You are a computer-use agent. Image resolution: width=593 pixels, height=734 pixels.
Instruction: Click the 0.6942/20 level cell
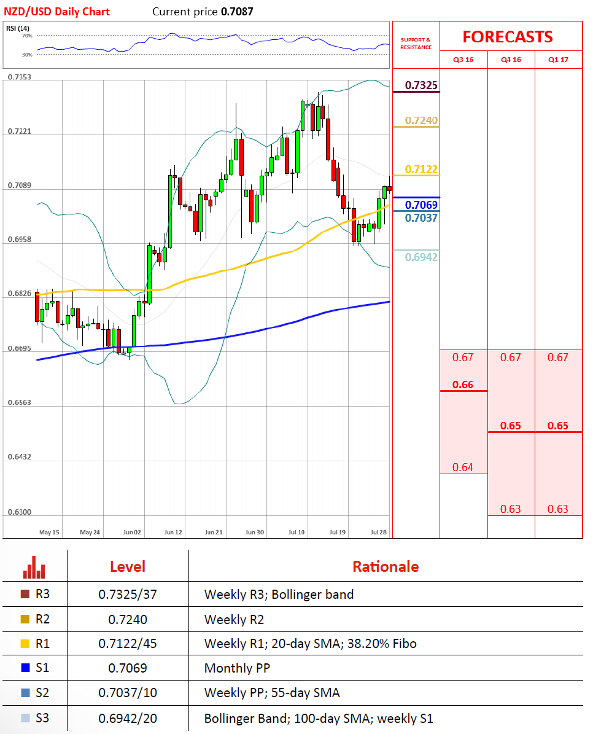128,719
